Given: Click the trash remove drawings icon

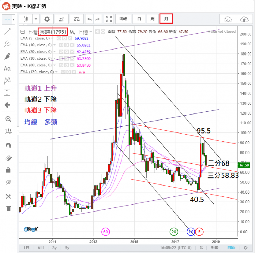Looking at the screenshot, I should click(8, 208).
